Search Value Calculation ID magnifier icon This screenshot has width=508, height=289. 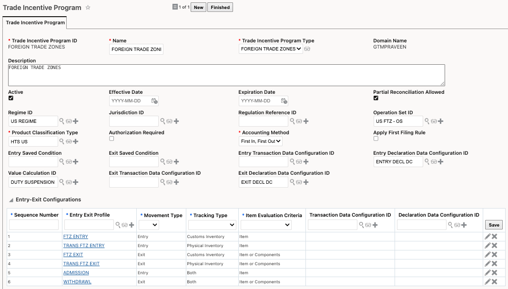point(61,182)
